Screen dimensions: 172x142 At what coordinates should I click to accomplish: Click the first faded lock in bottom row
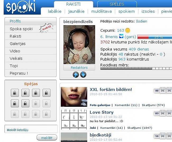click(15, 114)
